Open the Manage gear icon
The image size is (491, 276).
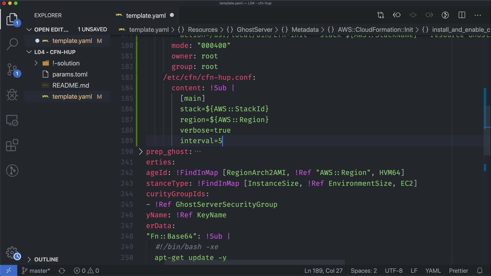pos(12,252)
